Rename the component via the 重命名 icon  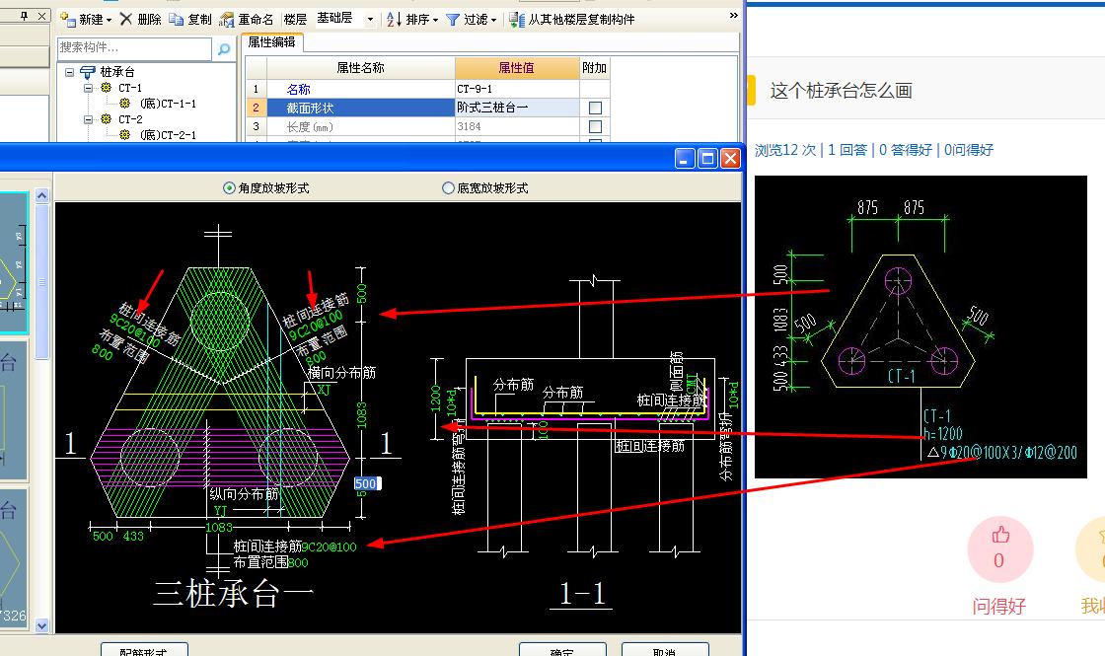pos(226,19)
